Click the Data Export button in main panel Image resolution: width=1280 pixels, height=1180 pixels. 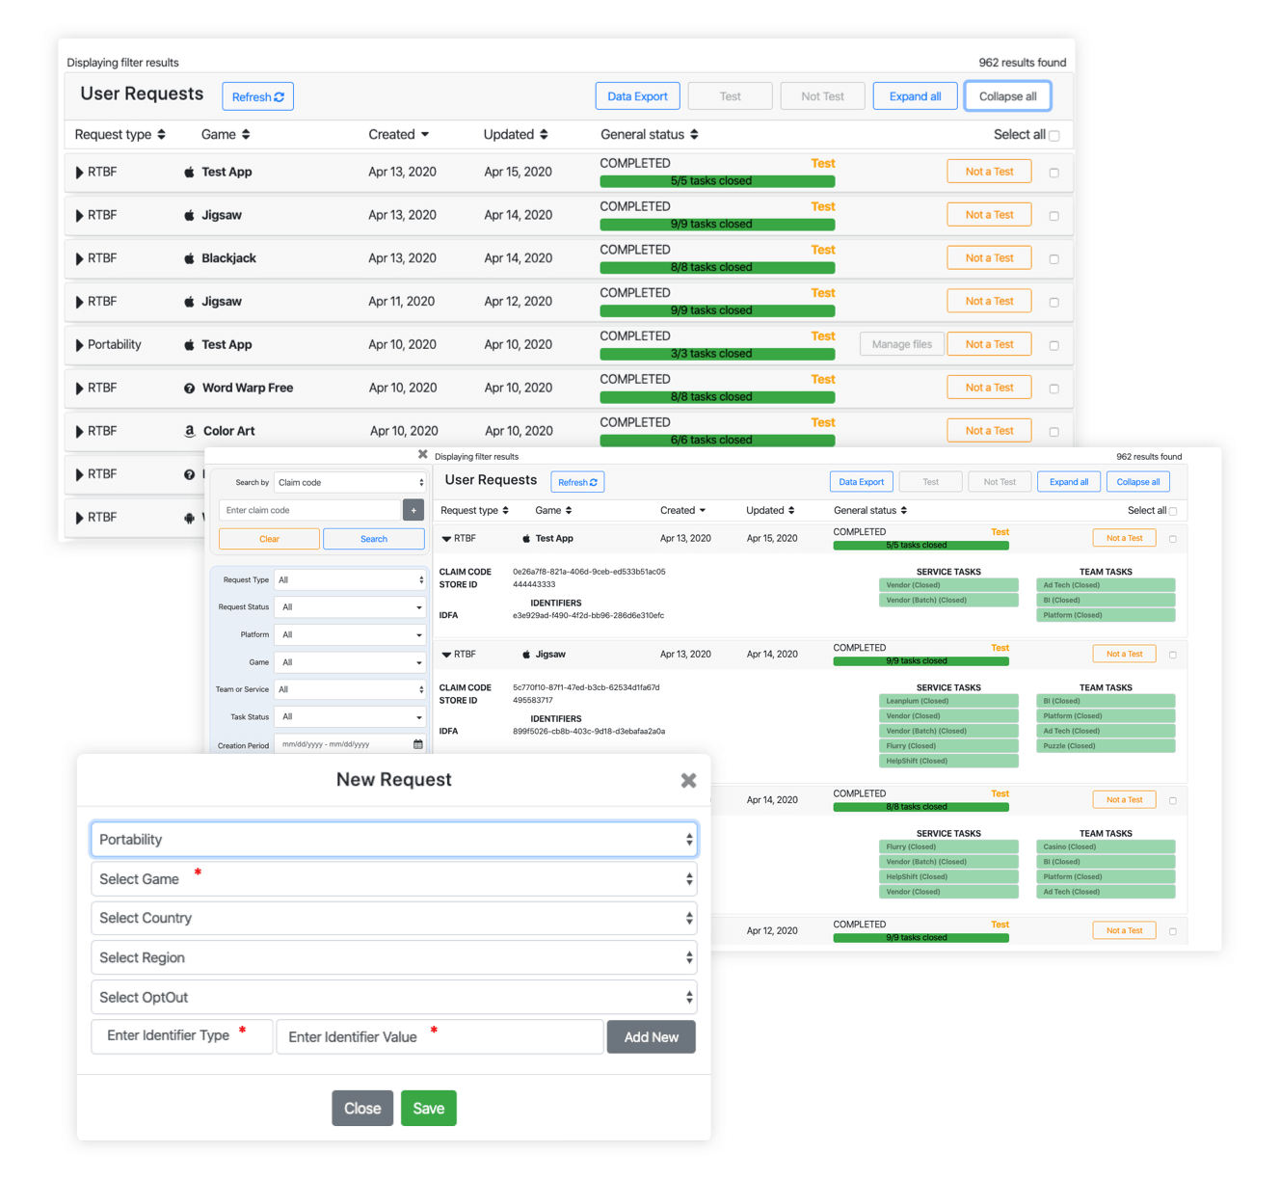pos(637,96)
